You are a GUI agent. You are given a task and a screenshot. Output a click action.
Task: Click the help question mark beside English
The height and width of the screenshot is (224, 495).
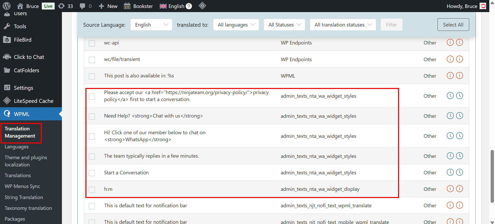(189, 6)
